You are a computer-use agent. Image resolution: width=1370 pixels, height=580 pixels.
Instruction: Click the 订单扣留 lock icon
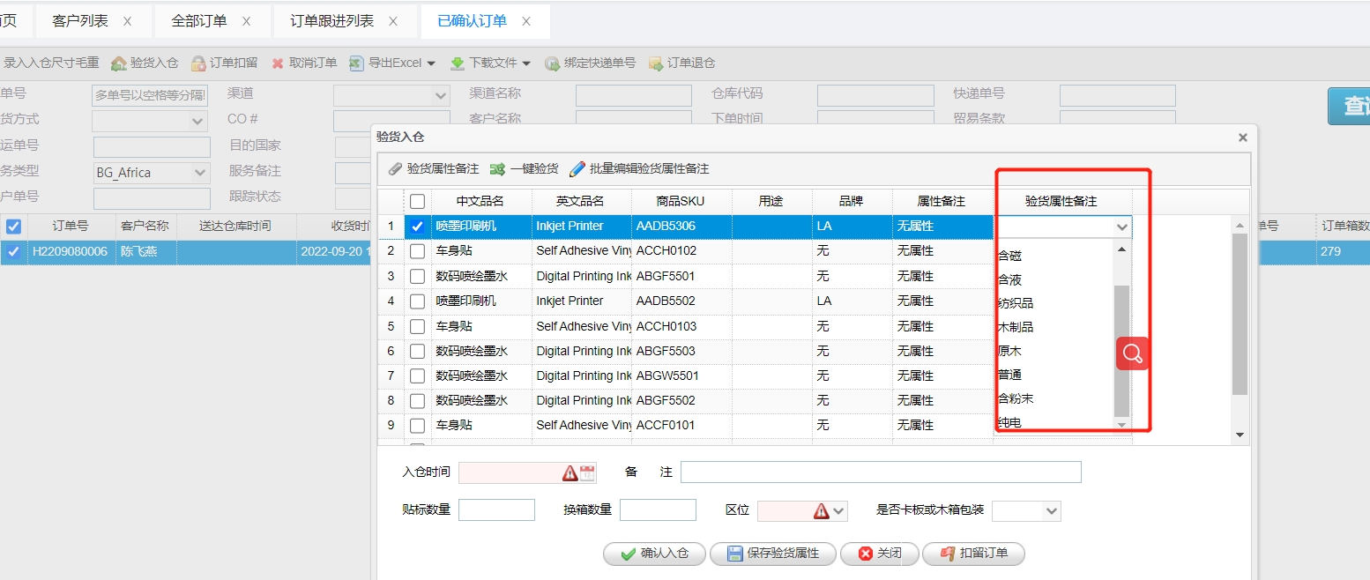click(x=198, y=63)
